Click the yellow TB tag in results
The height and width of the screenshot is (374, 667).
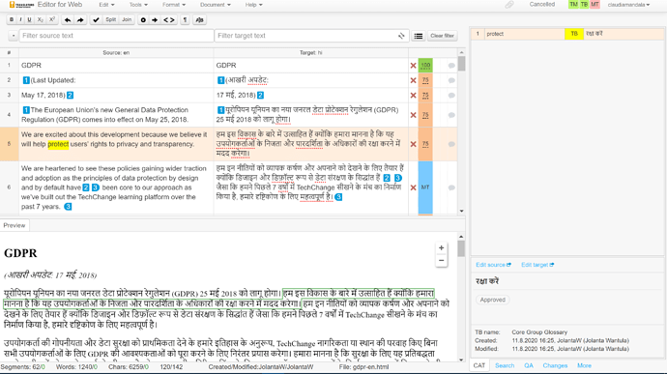[574, 34]
